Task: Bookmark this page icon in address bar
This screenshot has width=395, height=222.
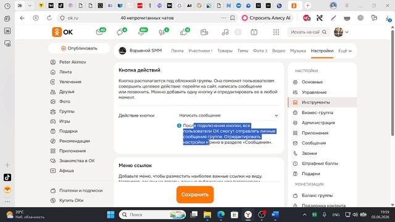Action: [233, 18]
